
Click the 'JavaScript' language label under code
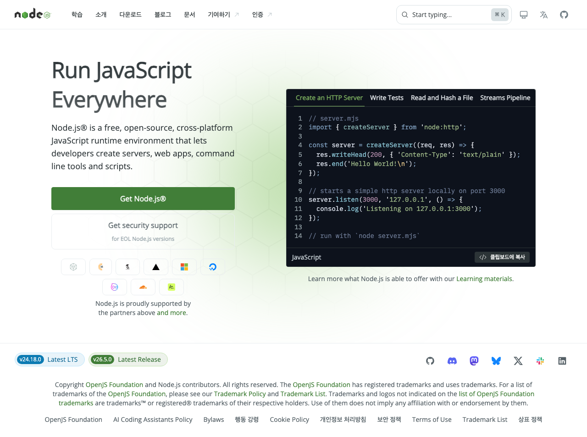pyautogui.click(x=306, y=257)
